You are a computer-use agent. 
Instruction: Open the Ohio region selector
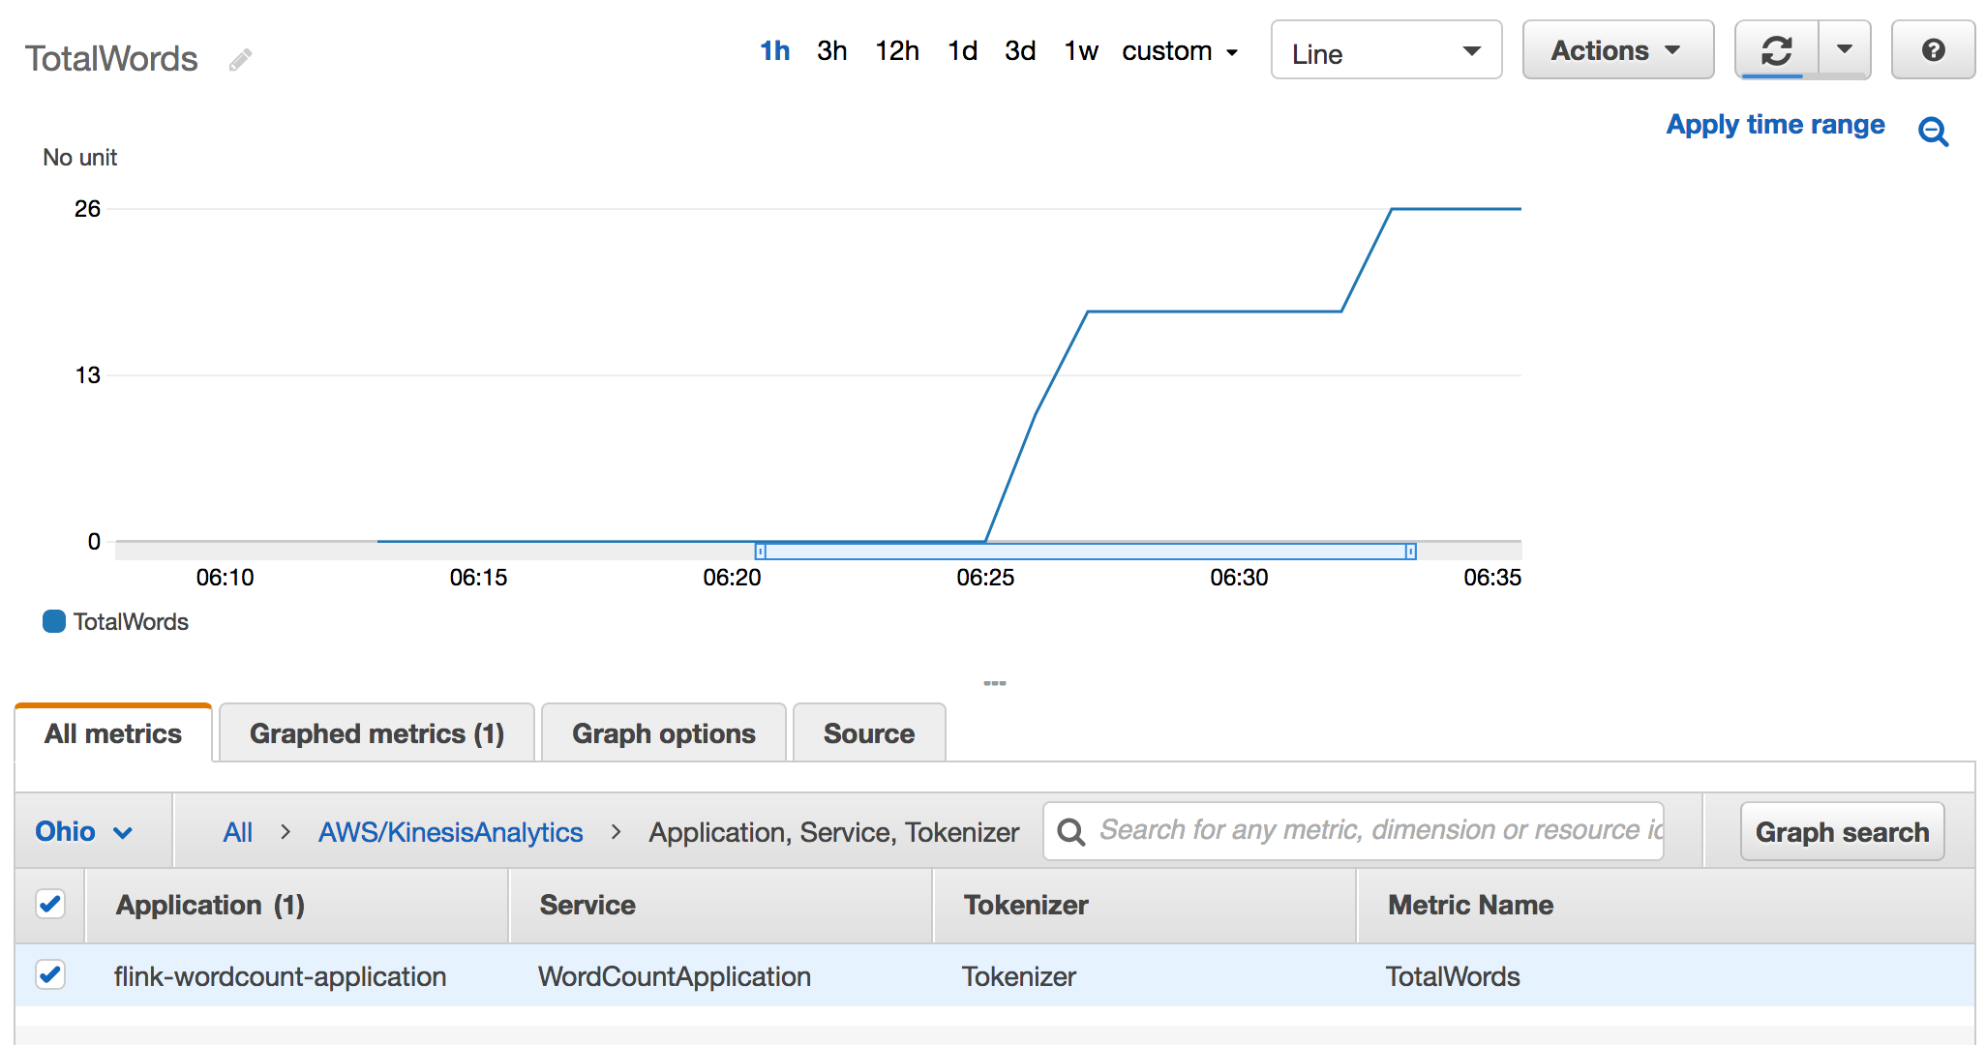[84, 831]
